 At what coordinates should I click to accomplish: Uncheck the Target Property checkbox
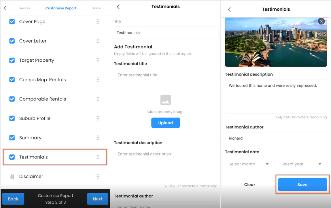point(12,60)
